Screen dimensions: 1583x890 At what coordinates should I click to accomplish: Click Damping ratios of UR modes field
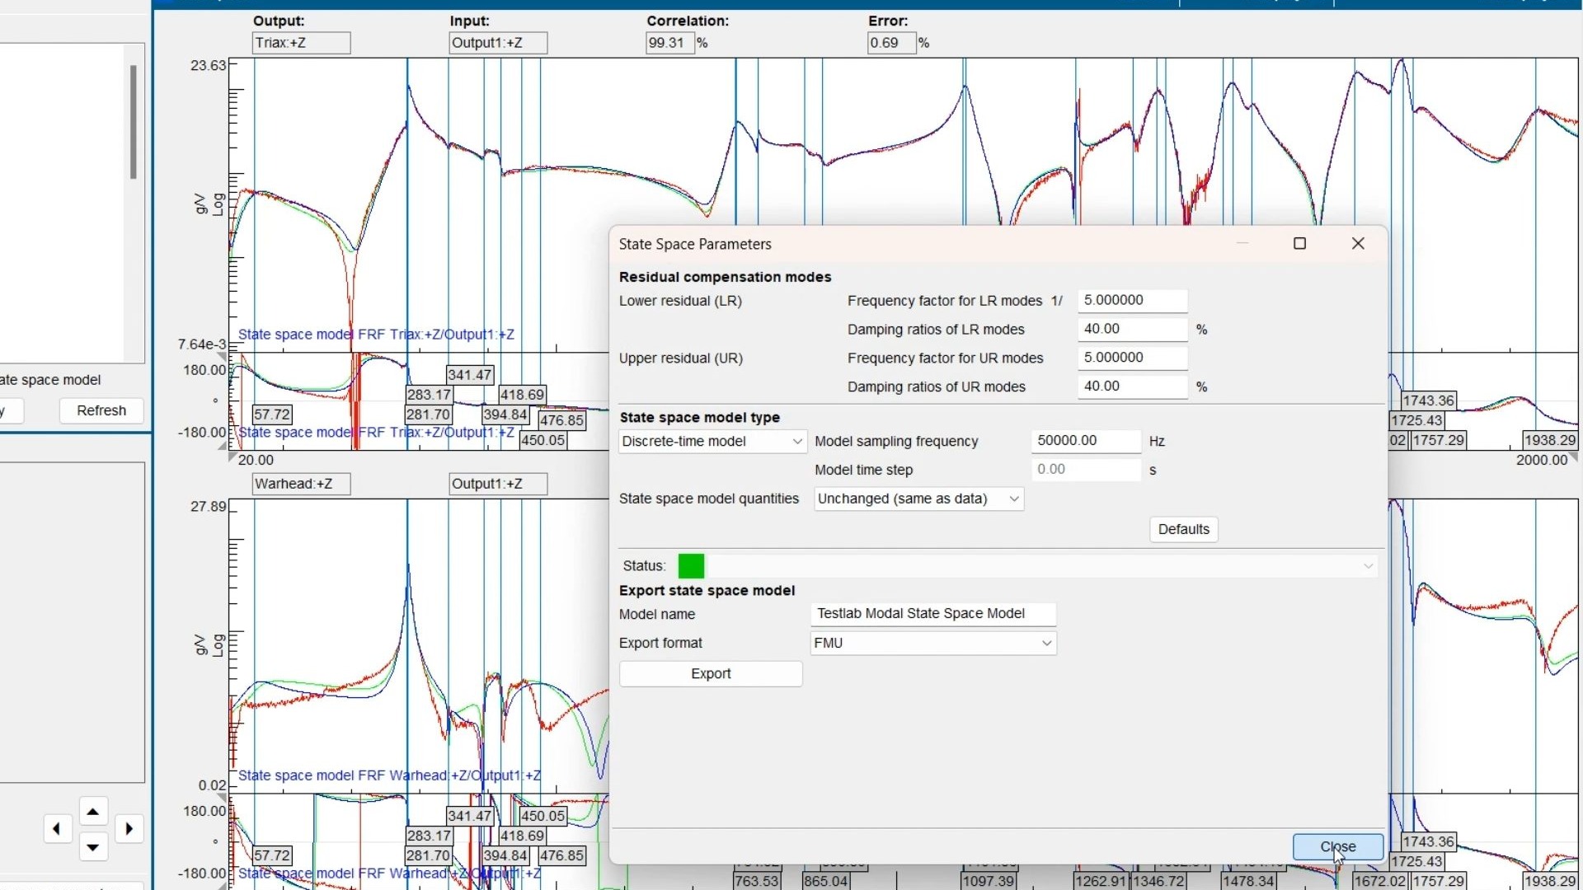click(1132, 387)
